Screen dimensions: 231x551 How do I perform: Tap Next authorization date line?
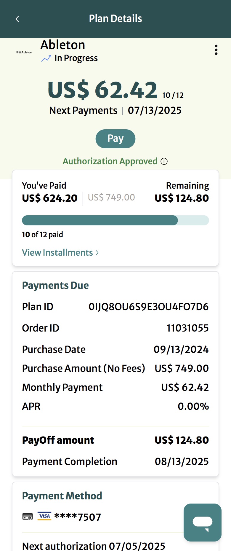coord(94,546)
